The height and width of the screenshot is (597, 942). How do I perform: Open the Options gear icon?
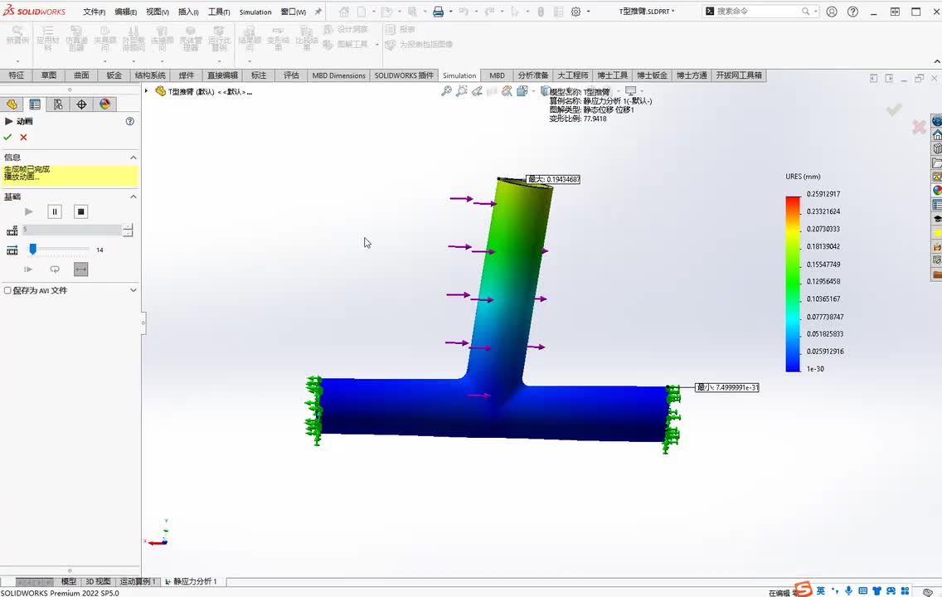(575, 12)
